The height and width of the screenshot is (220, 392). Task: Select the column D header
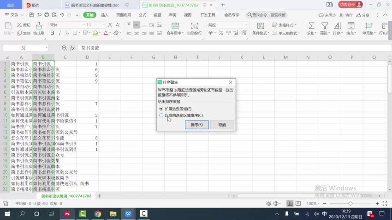[87, 58]
